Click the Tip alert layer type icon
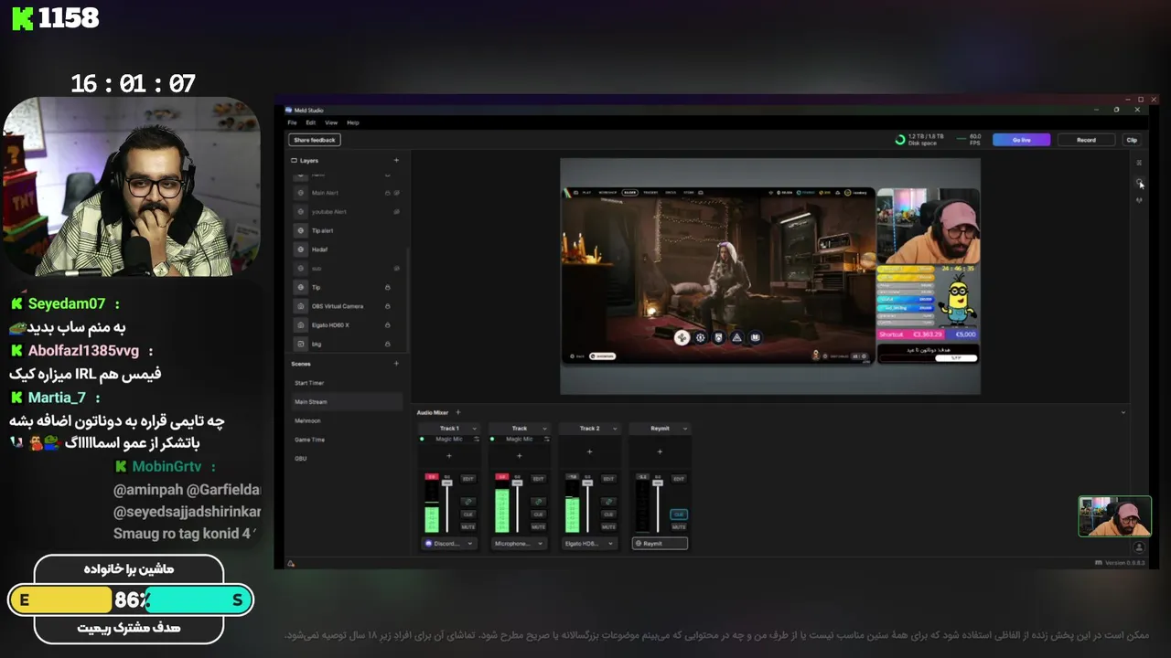The image size is (1171, 658). coord(301,230)
